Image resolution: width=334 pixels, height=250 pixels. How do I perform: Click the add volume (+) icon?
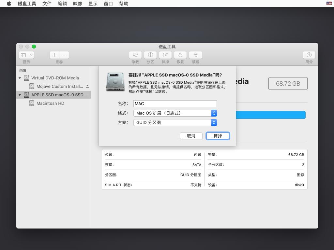pos(54,55)
